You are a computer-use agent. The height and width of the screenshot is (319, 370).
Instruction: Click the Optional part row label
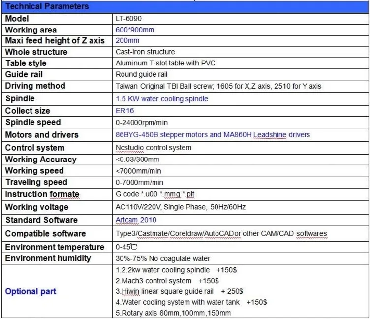[31, 291]
